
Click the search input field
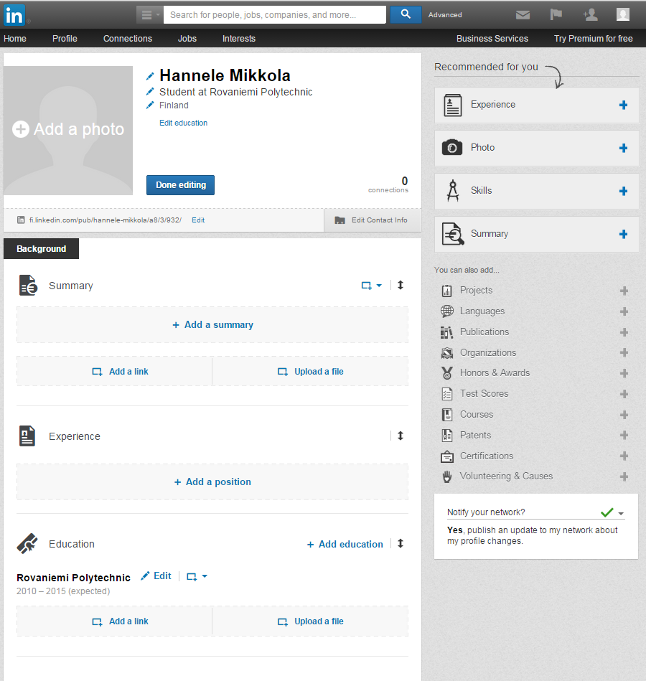(x=275, y=15)
